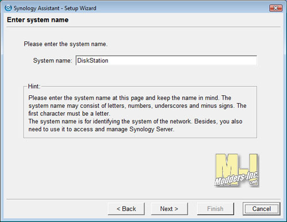Cancel the setup wizard

(x=262, y=209)
